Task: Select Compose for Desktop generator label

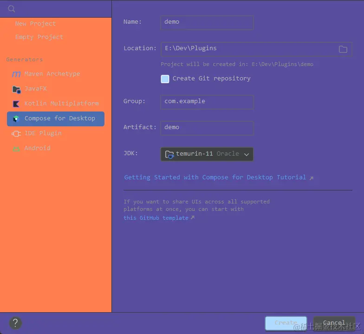Action: click(60, 118)
